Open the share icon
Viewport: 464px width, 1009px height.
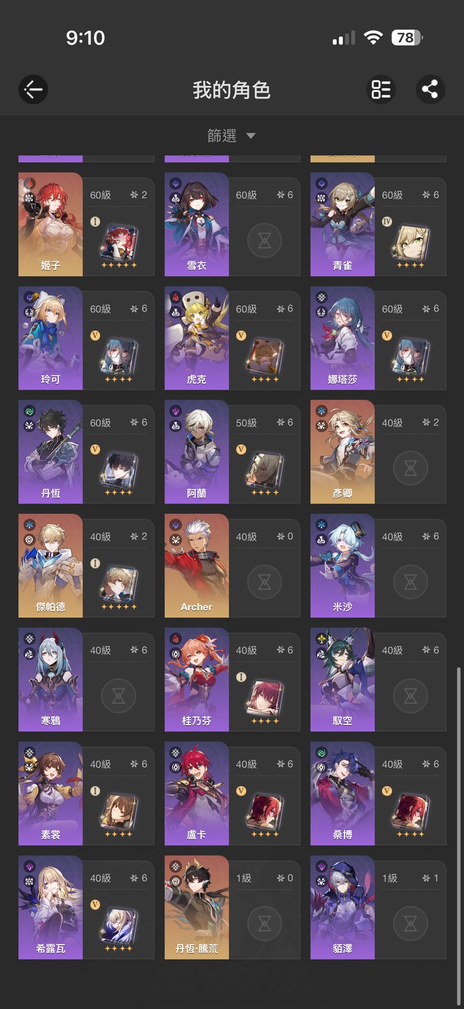pyautogui.click(x=430, y=90)
